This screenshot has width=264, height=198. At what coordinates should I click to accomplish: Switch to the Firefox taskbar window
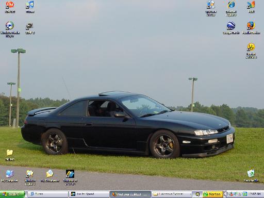coord(130,194)
